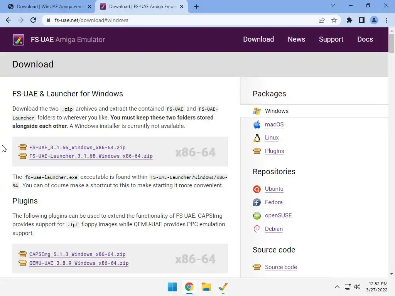Click the Ubuntu logo icon

(257, 189)
